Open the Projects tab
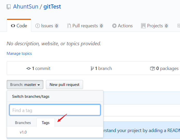 click(155, 26)
